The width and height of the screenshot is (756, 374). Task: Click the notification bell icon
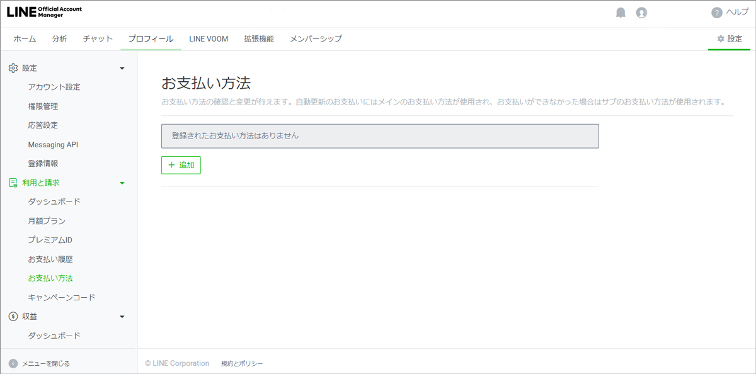(621, 13)
